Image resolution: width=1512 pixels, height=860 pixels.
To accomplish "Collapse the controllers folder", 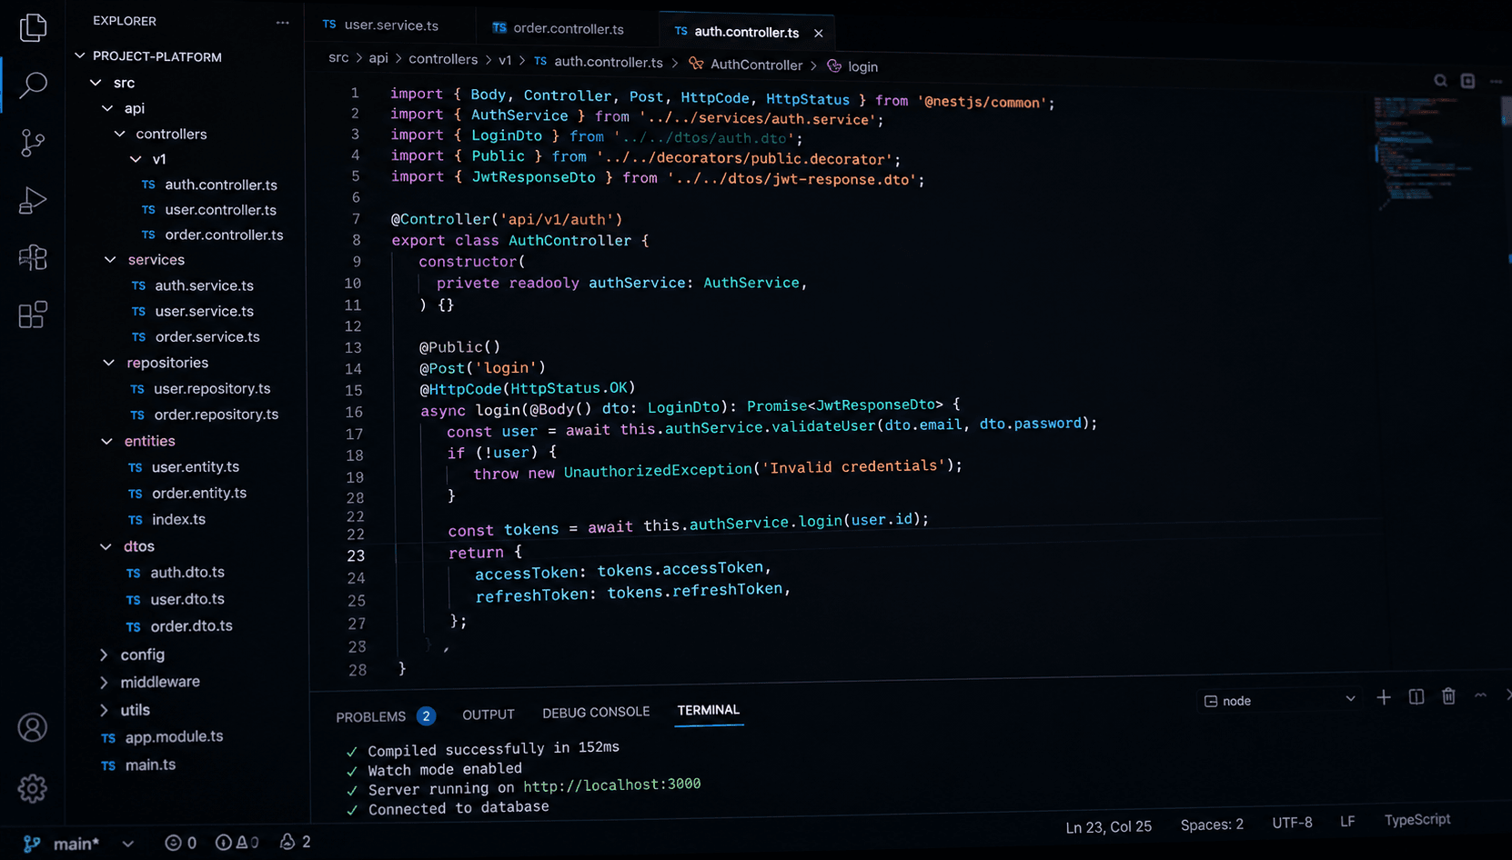I will tap(120, 134).
